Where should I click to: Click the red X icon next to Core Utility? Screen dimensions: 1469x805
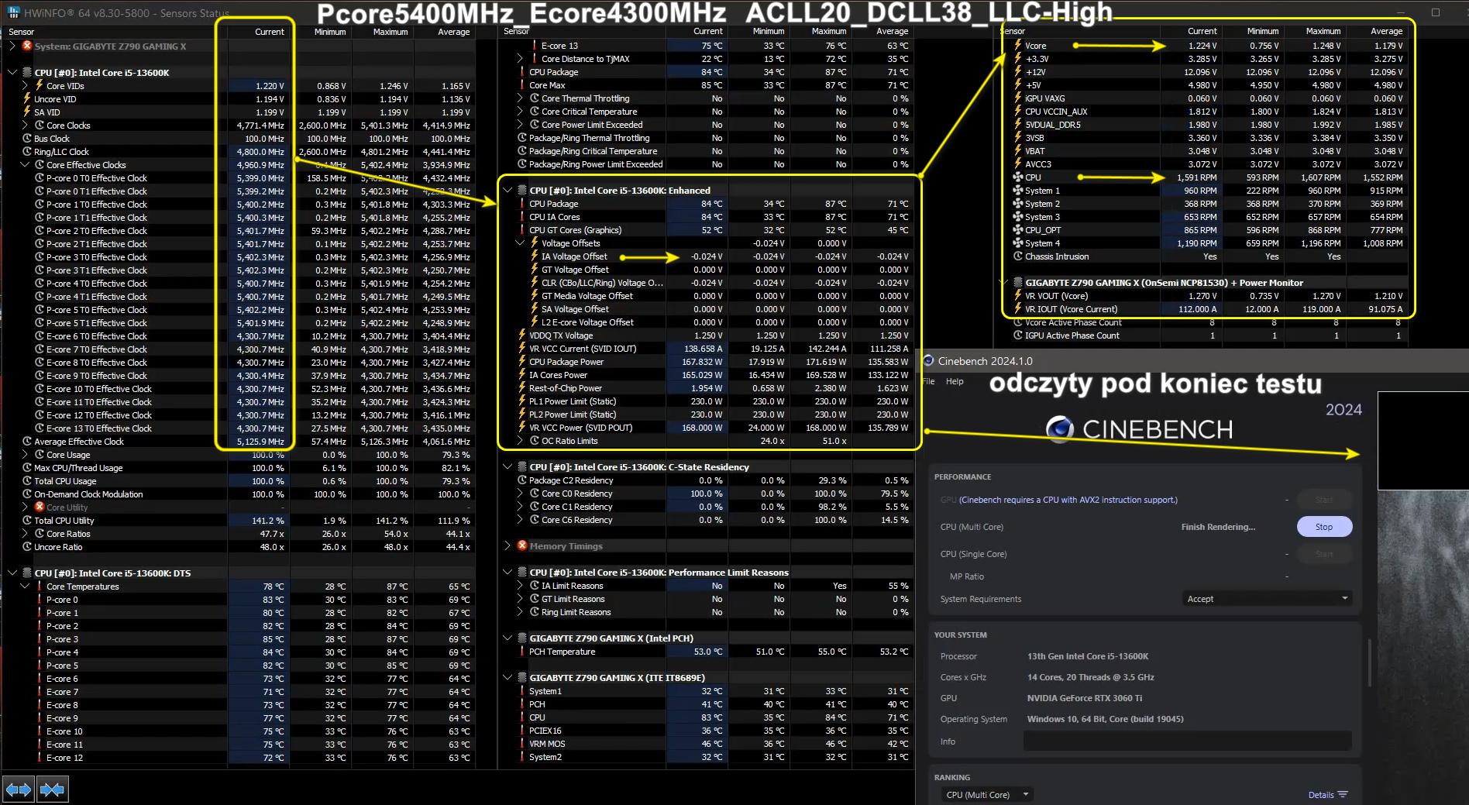(40, 507)
